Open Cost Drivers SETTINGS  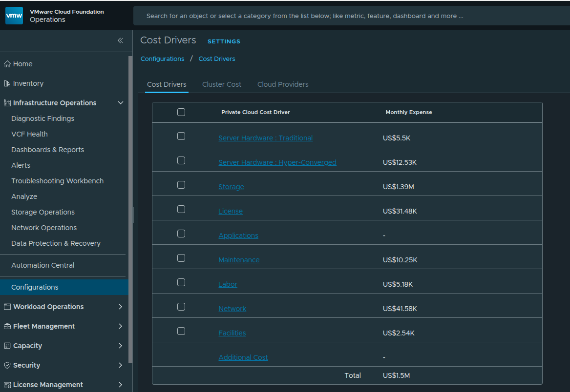click(x=224, y=41)
